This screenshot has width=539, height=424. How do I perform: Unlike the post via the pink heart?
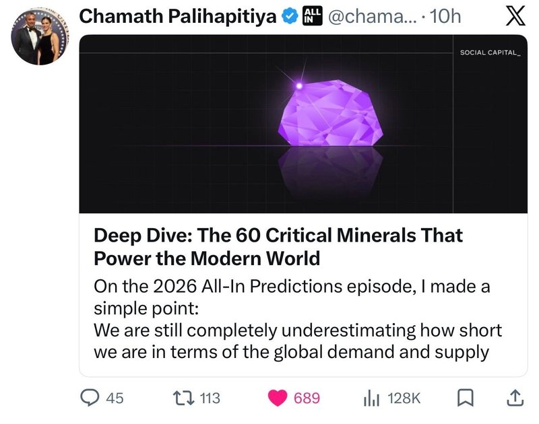278,398
